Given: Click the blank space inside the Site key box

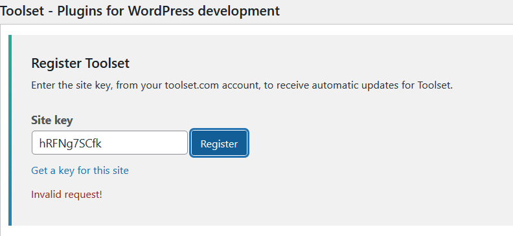Looking at the screenshot, I should tap(144, 143).
